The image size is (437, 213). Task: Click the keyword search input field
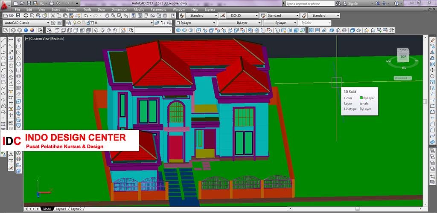[x=310, y=3]
